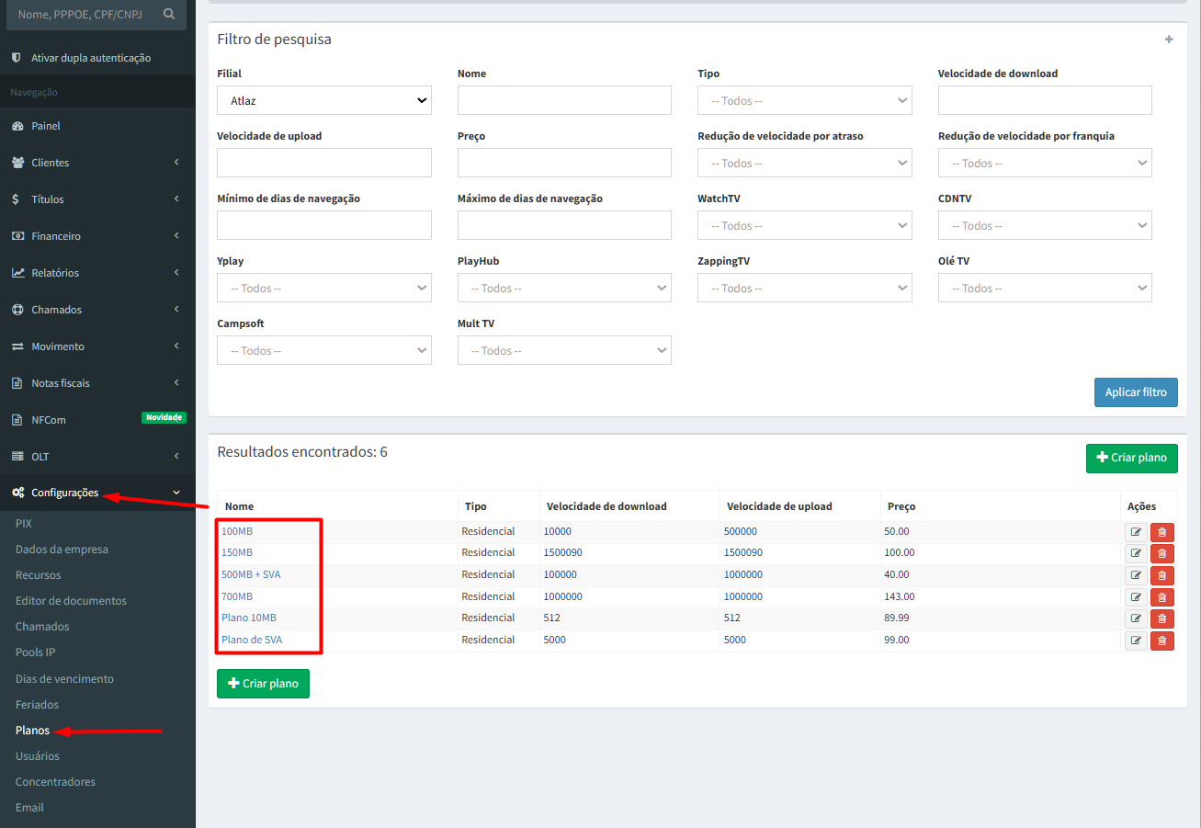The height and width of the screenshot is (828, 1201).
Task: Click the NFCom document icon in sidebar
Action: [x=17, y=420]
